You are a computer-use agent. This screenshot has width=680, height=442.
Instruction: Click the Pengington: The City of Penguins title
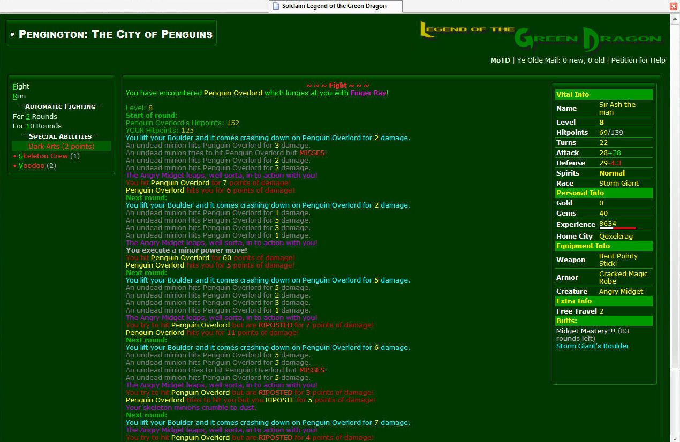(111, 34)
